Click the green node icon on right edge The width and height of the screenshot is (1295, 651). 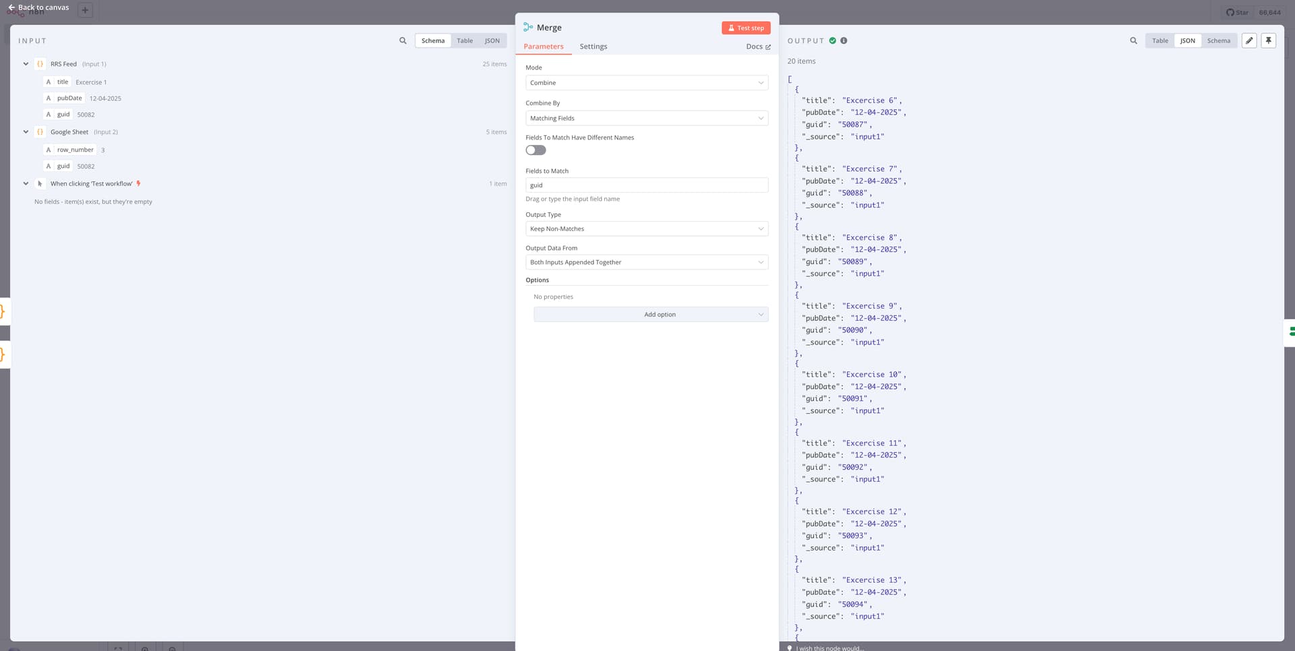(x=1292, y=331)
